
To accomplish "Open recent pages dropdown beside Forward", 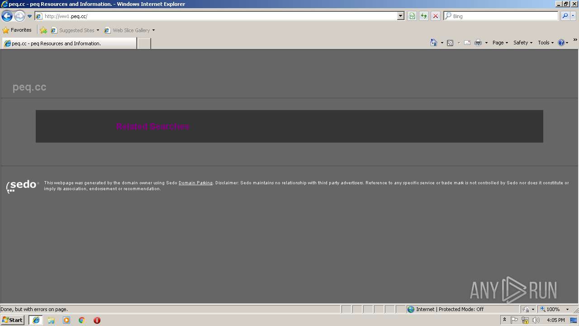I will click(30, 16).
